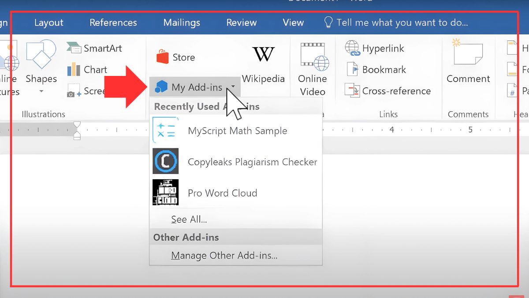Click the lightbulb Tell me icon
The image size is (529, 298).
[x=328, y=22]
